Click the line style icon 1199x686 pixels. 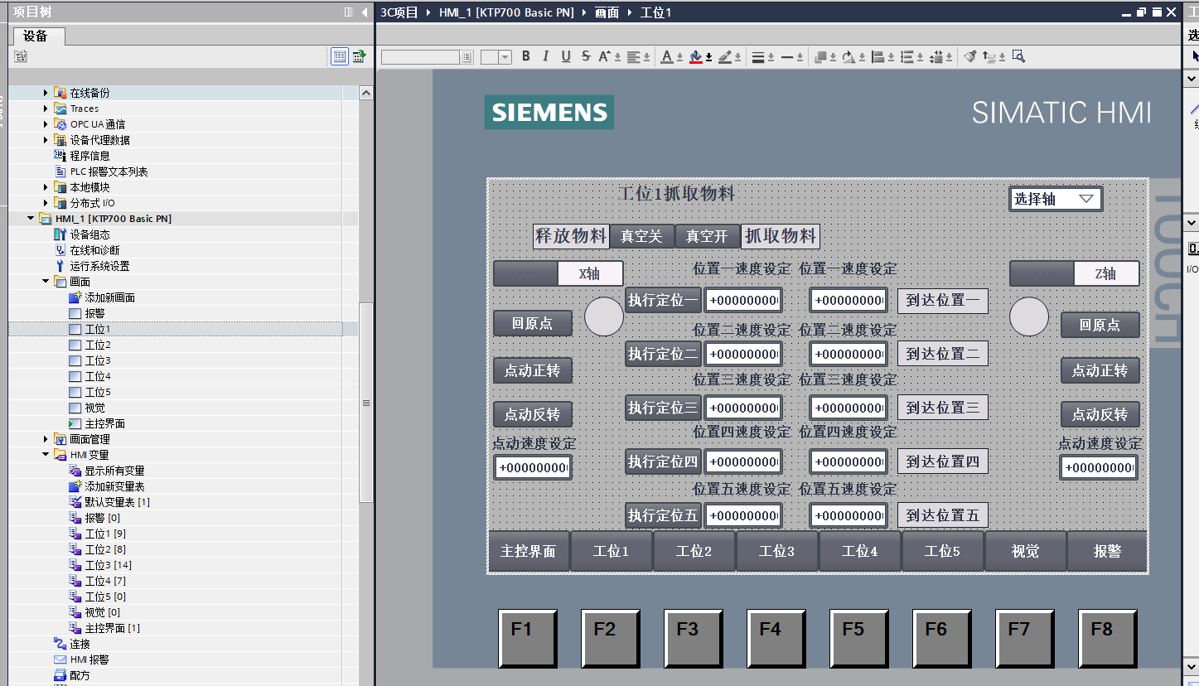788,56
